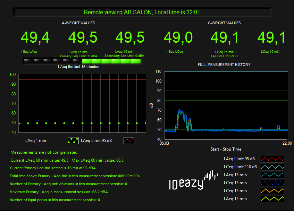Image resolution: width=294 pixels, height=212 pixels.
Task: Click the teal LAeq 15 min legend swatch
Action: coord(272,175)
